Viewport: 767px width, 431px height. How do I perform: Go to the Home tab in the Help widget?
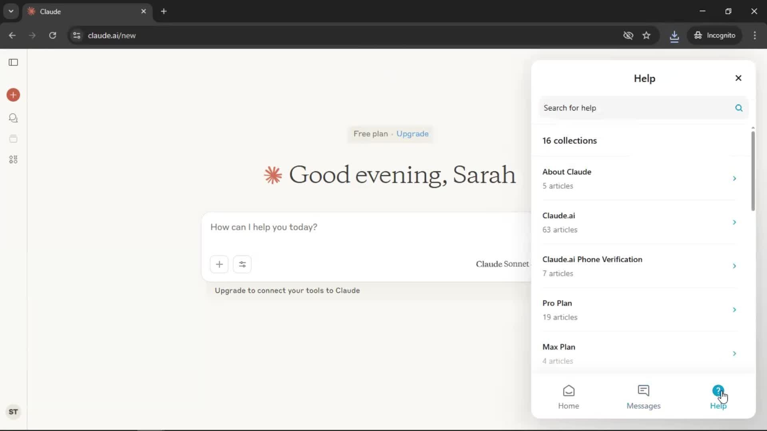pyautogui.click(x=568, y=397)
